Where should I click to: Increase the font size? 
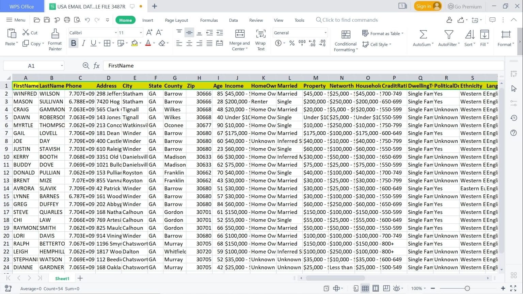tap(149, 33)
